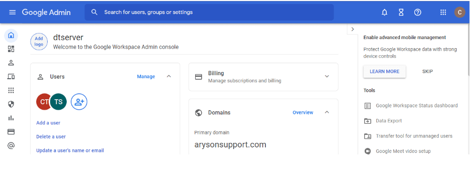Open Dashboard icon in the sidebar
Screen dimensions: 470x191
(11, 49)
